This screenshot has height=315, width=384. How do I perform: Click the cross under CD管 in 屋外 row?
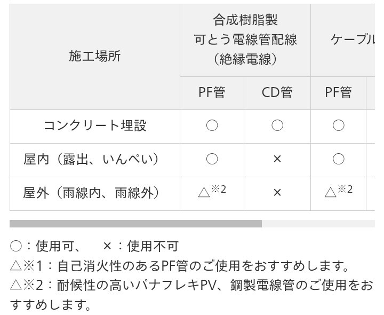coord(277,192)
